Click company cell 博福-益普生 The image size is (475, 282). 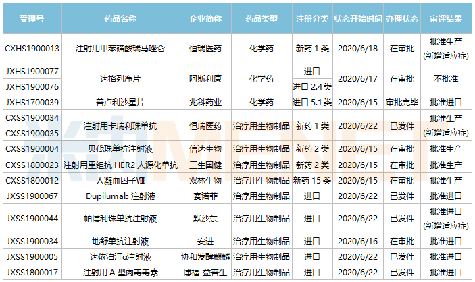point(205,273)
